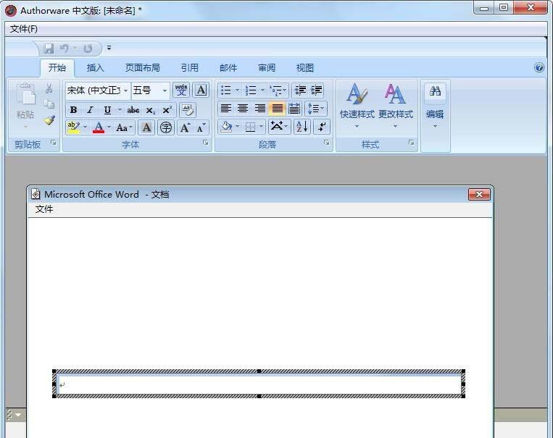Toggle Superscript formatting
The height and width of the screenshot is (438, 553).
coord(167,110)
